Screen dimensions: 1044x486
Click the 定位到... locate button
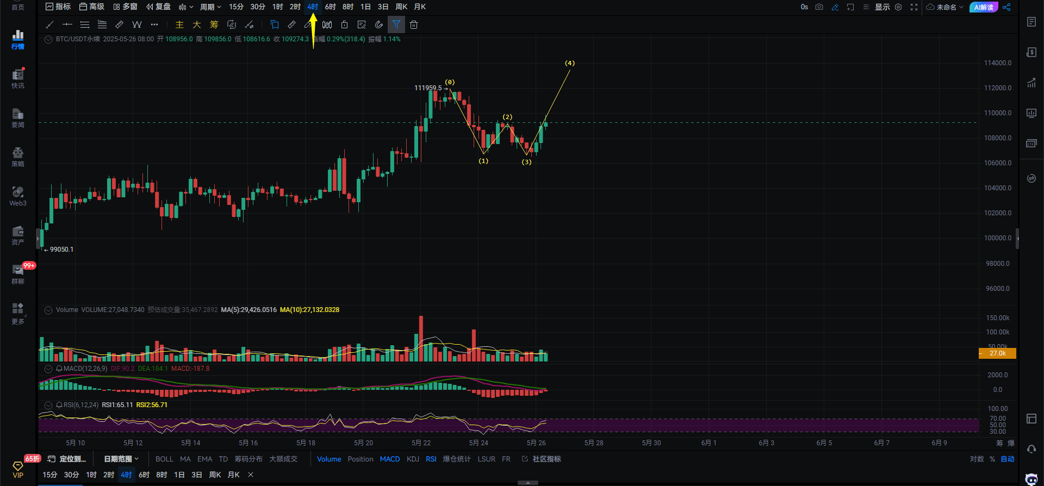click(67, 459)
